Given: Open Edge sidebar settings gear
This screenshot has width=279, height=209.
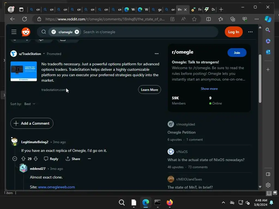Looking at the screenshot, I should [268, 185].
